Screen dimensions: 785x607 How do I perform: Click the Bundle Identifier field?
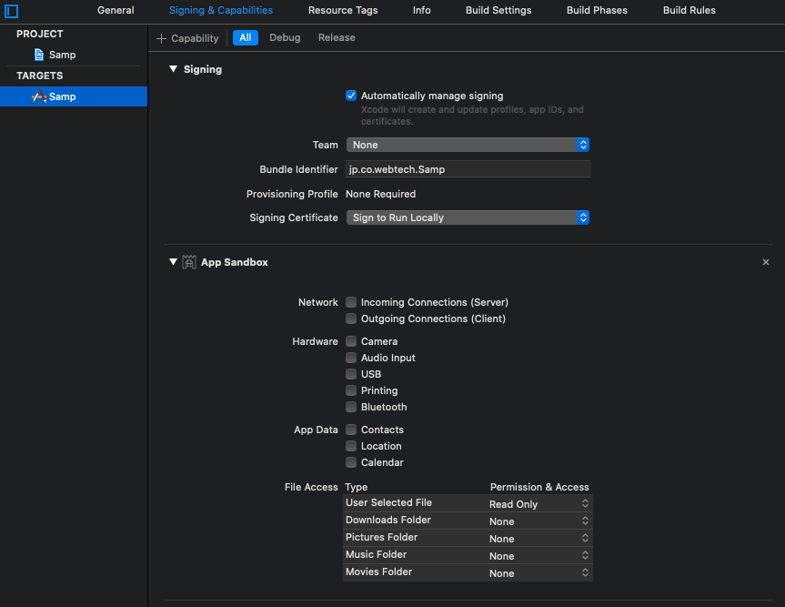coord(468,169)
